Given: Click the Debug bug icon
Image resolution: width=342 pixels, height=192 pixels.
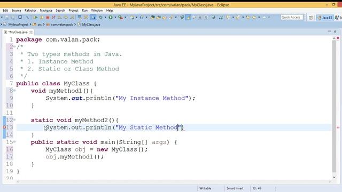Looking at the screenshot, I should click(x=100, y=17).
